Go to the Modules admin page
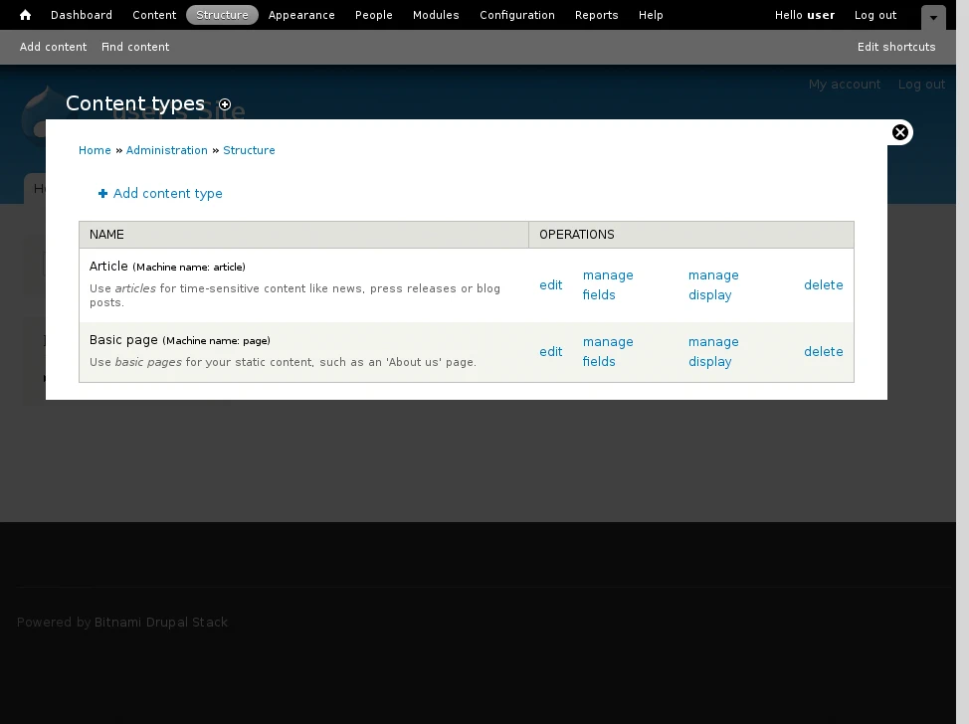 click(436, 15)
